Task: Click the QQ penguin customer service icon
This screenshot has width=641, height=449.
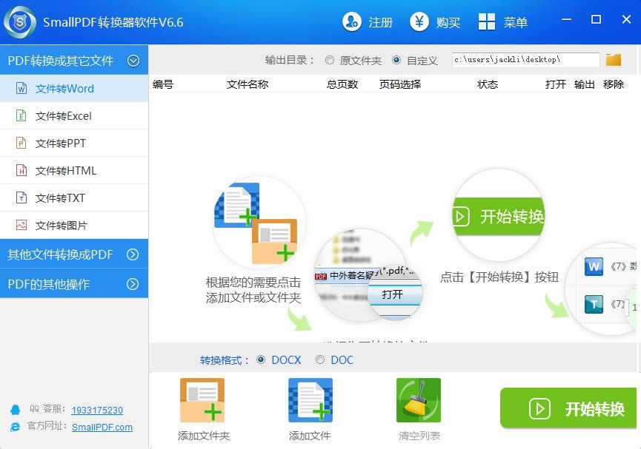Action: pos(15,410)
